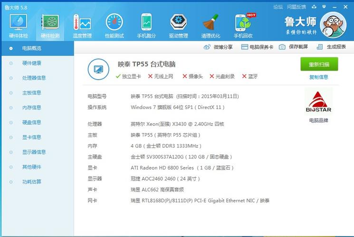
Task: Click the 复制信息 copy info link
Action: click(318, 77)
